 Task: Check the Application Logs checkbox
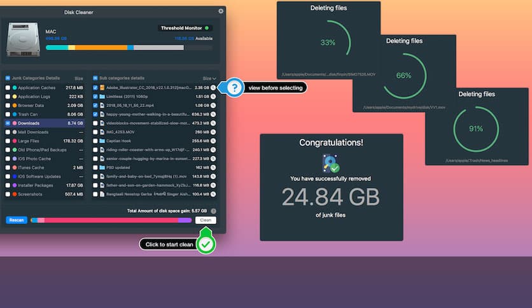pos(8,96)
